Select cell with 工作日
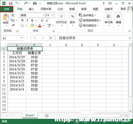133x124 pixels. [x=17, y=53]
